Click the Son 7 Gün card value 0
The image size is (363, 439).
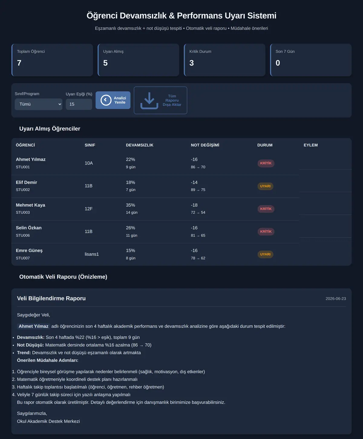click(x=278, y=63)
